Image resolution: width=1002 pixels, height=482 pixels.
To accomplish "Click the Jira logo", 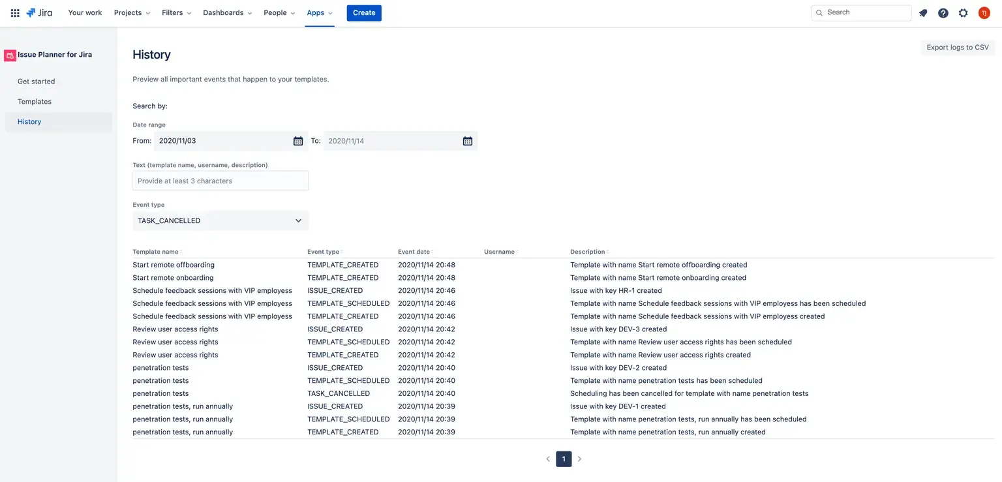I will tap(39, 13).
